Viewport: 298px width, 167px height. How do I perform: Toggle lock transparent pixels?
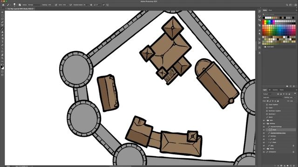point(268,101)
